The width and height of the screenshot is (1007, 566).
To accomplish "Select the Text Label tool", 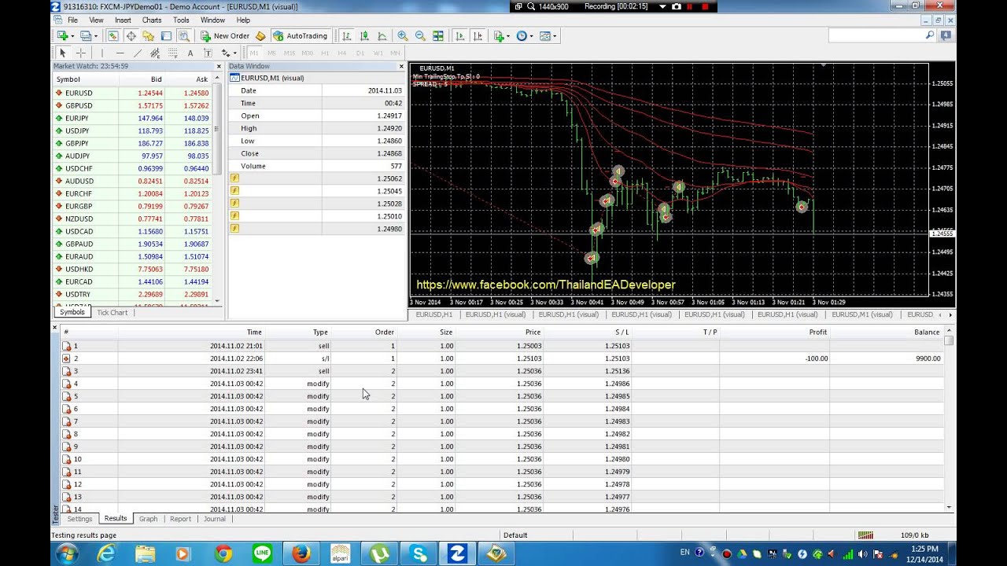I will 208,53.
